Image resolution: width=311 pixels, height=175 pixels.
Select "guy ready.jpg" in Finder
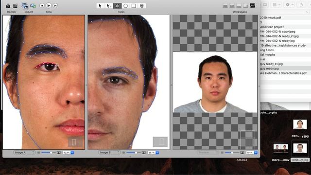pos(270,69)
